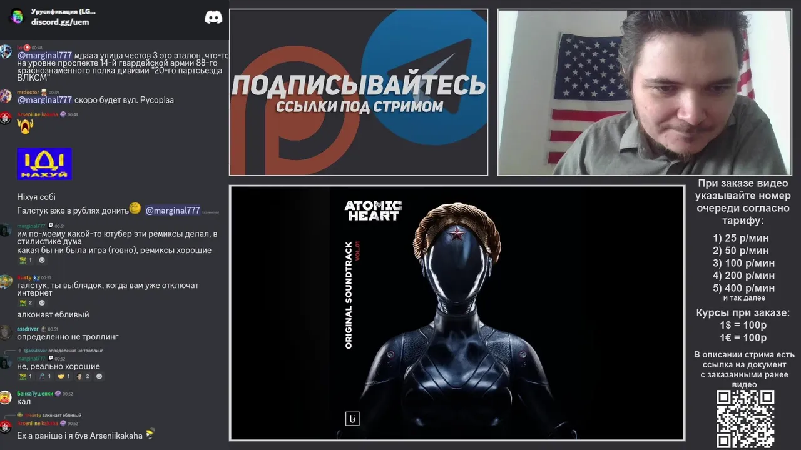Click the 'Ніхуя собі' message text
The height and width of the screenshot is (450, 801).
click(36, 197)
